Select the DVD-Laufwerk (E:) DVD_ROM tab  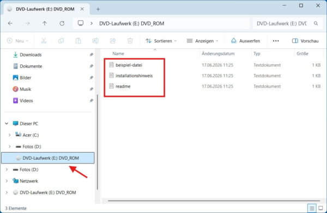tap(45, 9)
